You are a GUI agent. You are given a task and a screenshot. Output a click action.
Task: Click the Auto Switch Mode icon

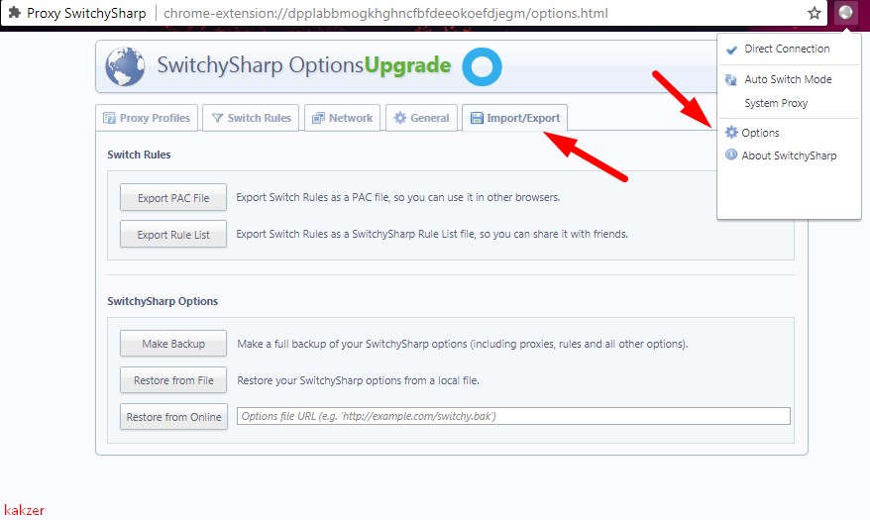click(730, 80)
